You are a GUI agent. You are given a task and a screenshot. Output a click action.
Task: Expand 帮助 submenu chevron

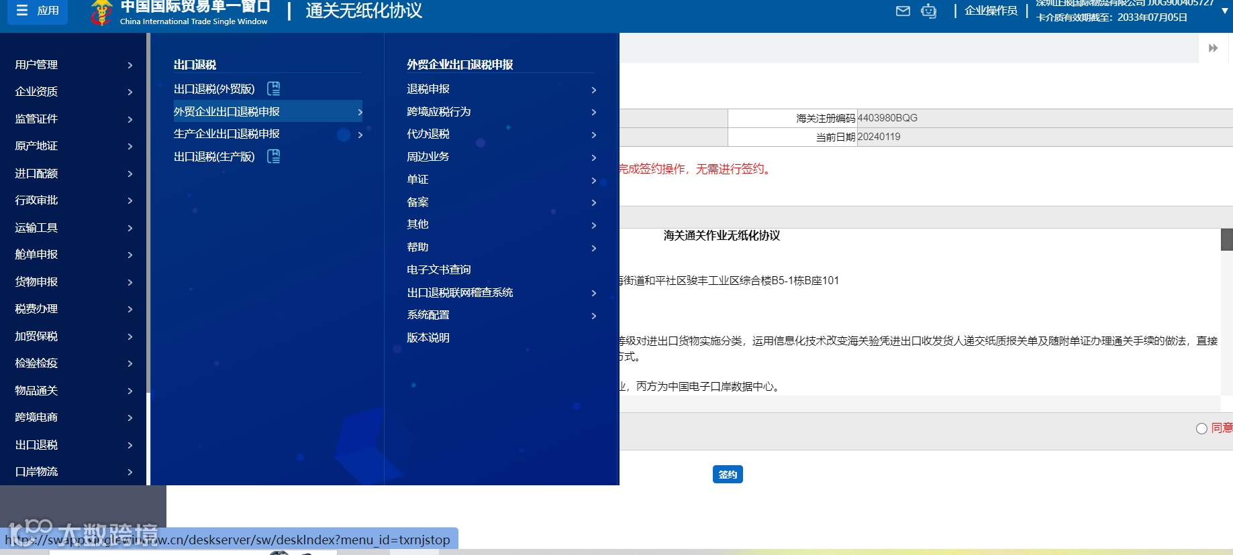(594, 248)
